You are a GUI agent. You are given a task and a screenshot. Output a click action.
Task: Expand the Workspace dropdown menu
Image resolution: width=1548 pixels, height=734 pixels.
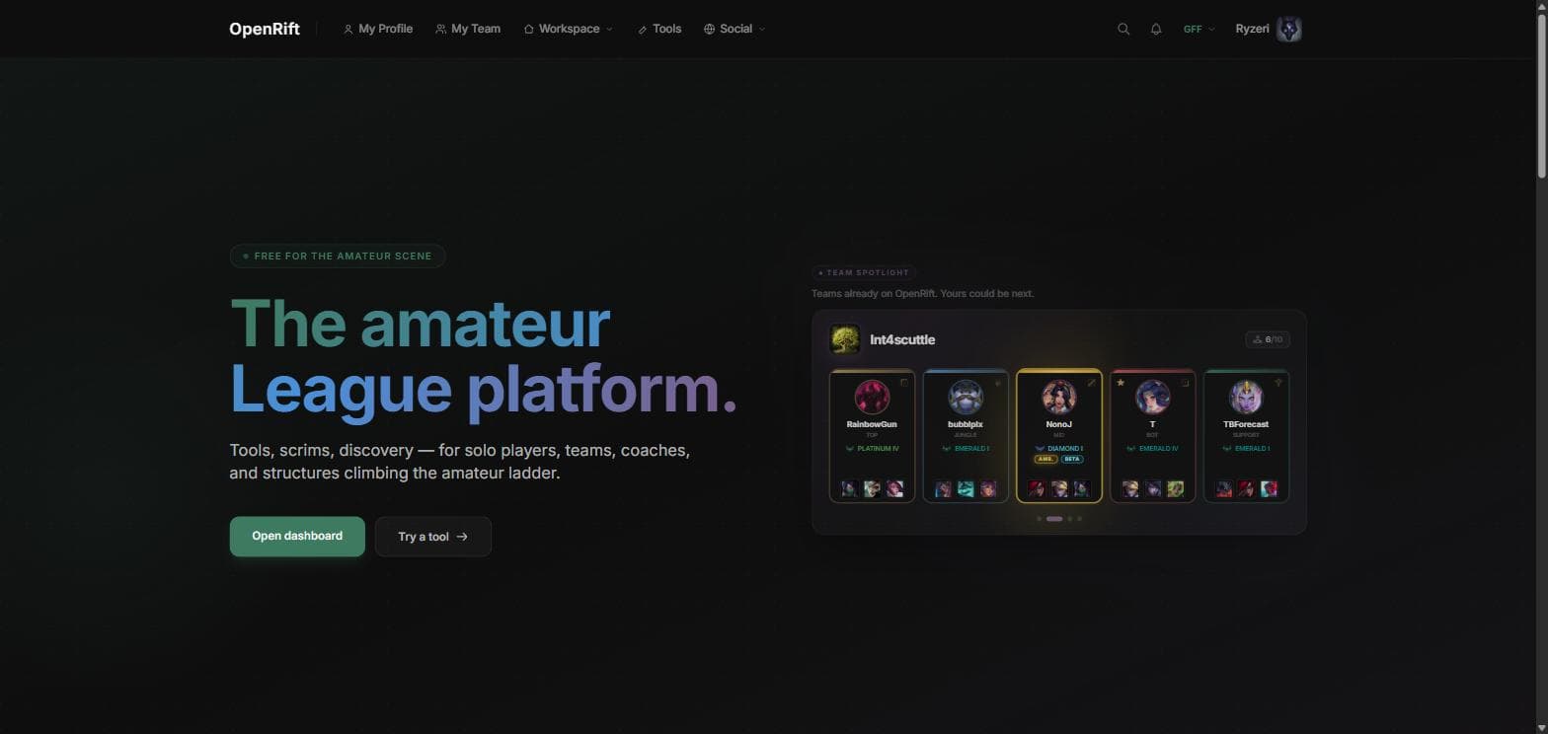coord(569,30)
